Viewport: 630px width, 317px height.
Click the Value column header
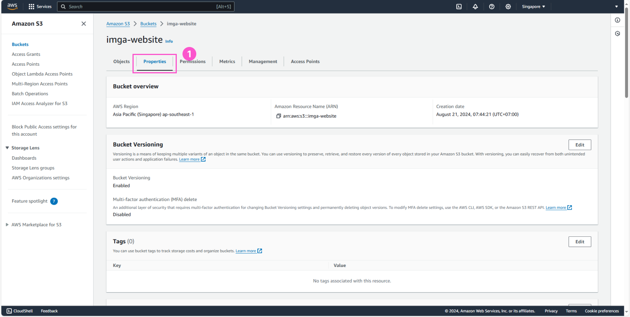pyautogui.click(x=340, y=265)
